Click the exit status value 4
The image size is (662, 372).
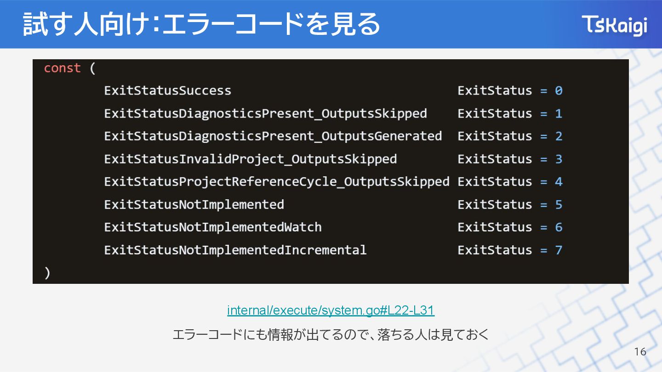pyautogui.click(x=559, y=182)
